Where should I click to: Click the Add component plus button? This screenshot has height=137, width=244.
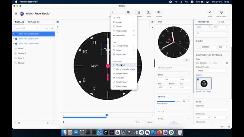113,12
